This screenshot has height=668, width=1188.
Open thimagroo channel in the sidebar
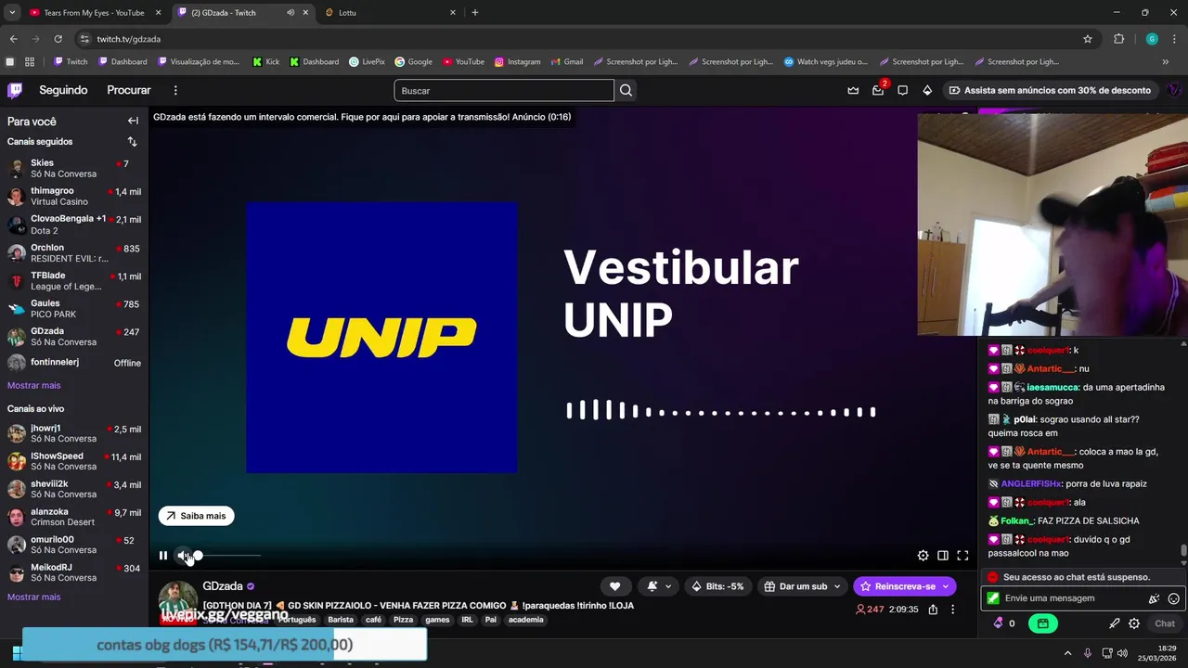click(74, 197)
